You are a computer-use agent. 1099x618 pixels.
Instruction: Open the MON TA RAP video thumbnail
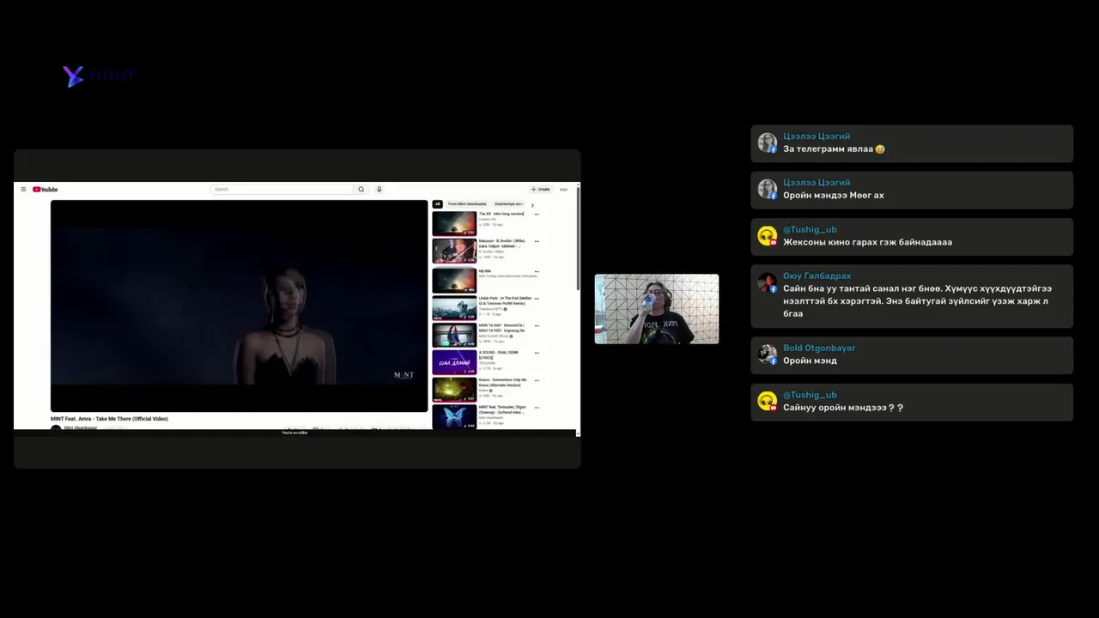coord(454,336)
